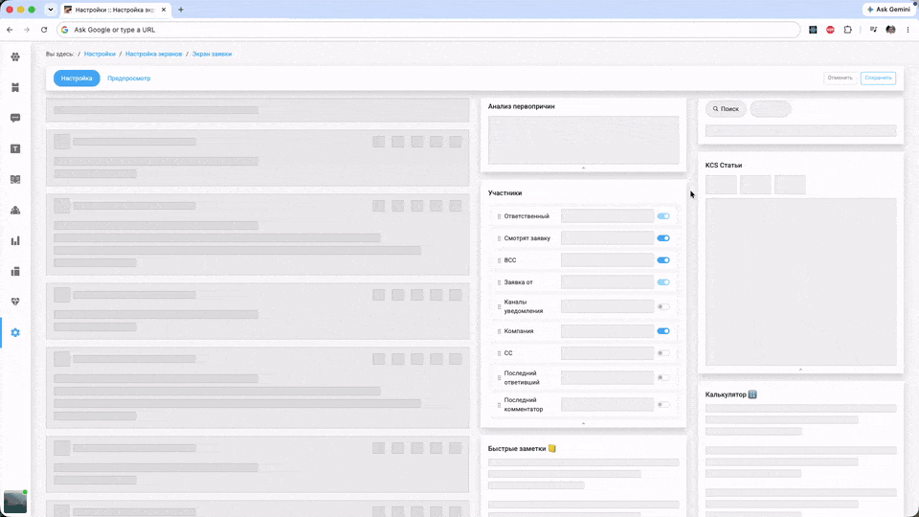Open the settings gear in the sidebar

tap(15, 332)
